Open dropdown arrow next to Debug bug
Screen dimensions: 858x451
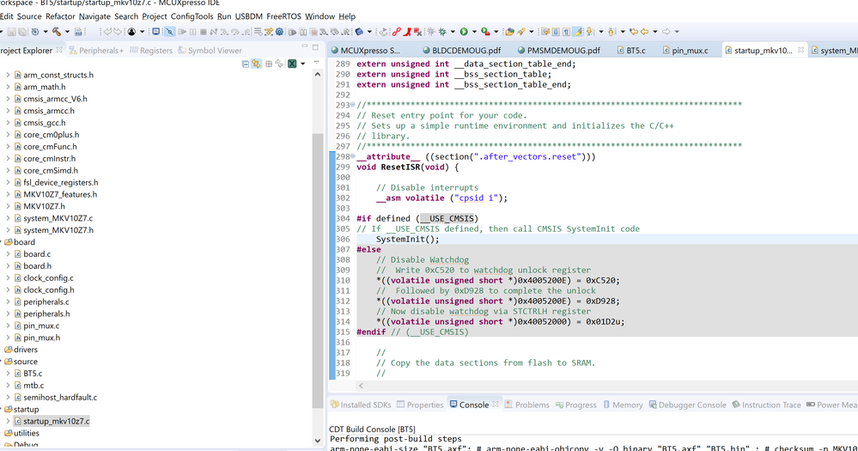click(x=453, y=32)
